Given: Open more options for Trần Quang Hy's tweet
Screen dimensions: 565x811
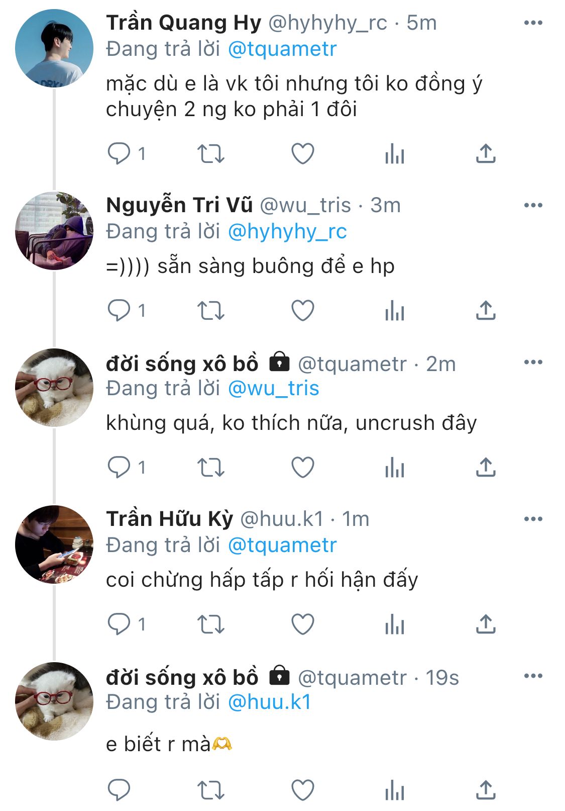Looking at the screenshot, I should click(533, 23).
